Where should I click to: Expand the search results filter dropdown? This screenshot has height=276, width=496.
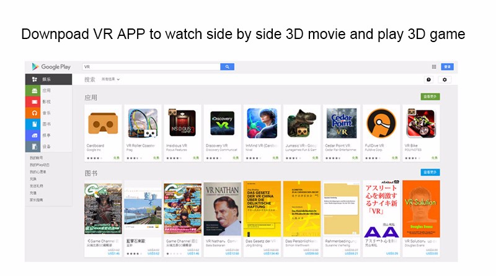[110, 79]
